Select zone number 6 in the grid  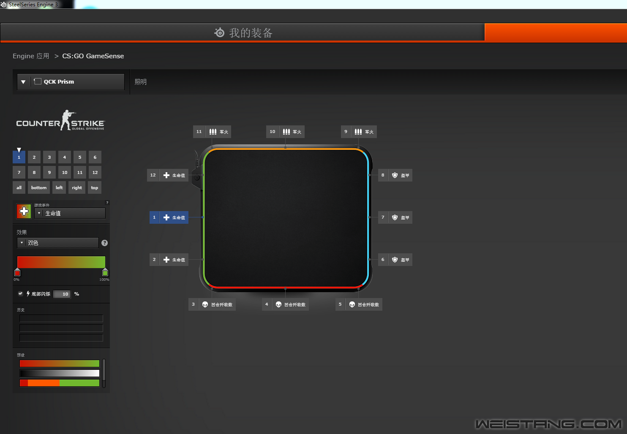[x=95, y=157]
